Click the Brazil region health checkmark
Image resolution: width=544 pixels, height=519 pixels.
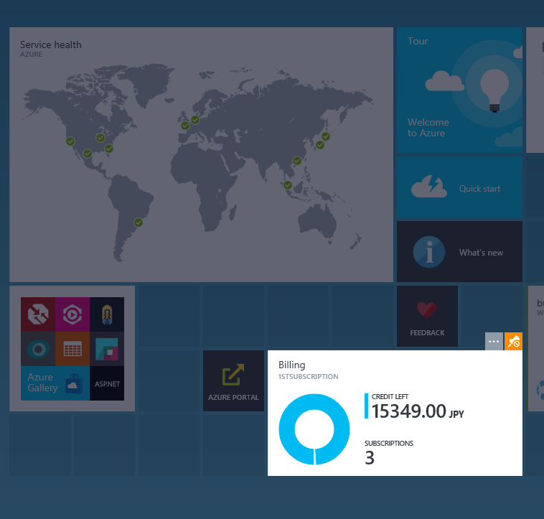[x=139, y=223]
